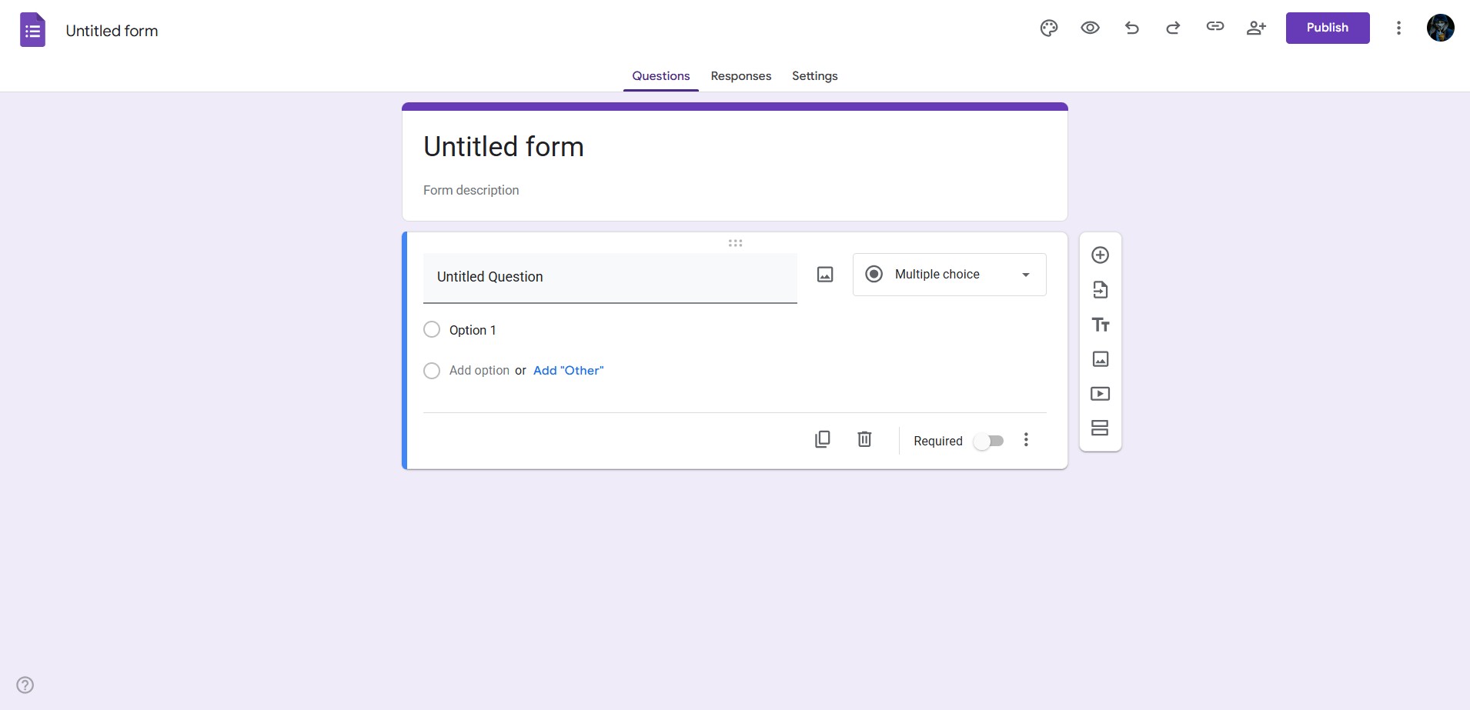Grab the question drag handle dots
The width and height of the screenshot is (1470, 710).
click(735, 243)
